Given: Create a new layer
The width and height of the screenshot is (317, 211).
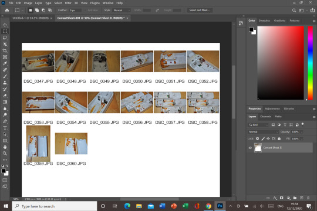Looking at the screenshot, I should coord(301,198).
